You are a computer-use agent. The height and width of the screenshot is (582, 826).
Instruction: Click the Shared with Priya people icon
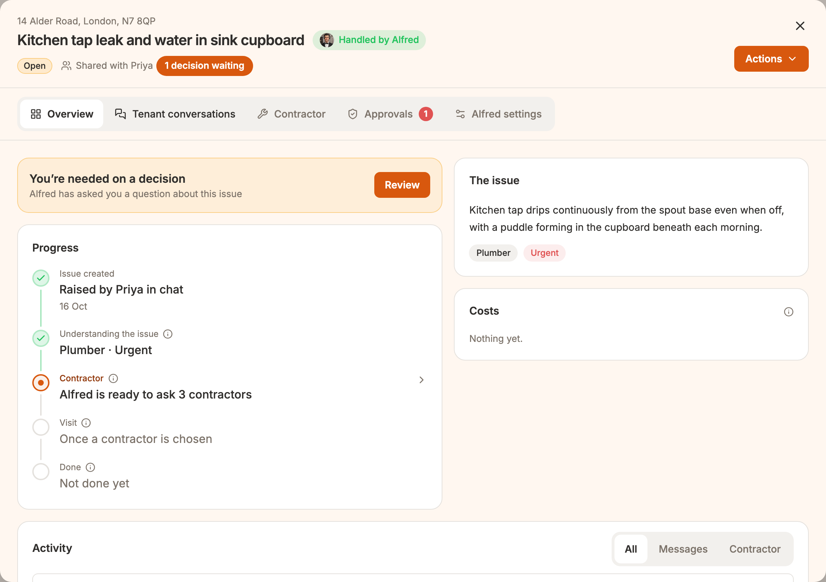coord(66,66)
